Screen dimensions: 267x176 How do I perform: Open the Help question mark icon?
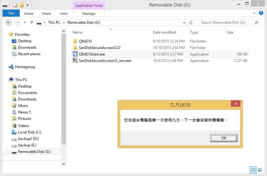261,13
